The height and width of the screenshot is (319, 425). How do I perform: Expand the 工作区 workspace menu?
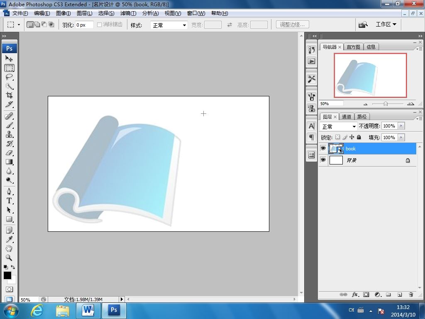(x=386, y=25)
